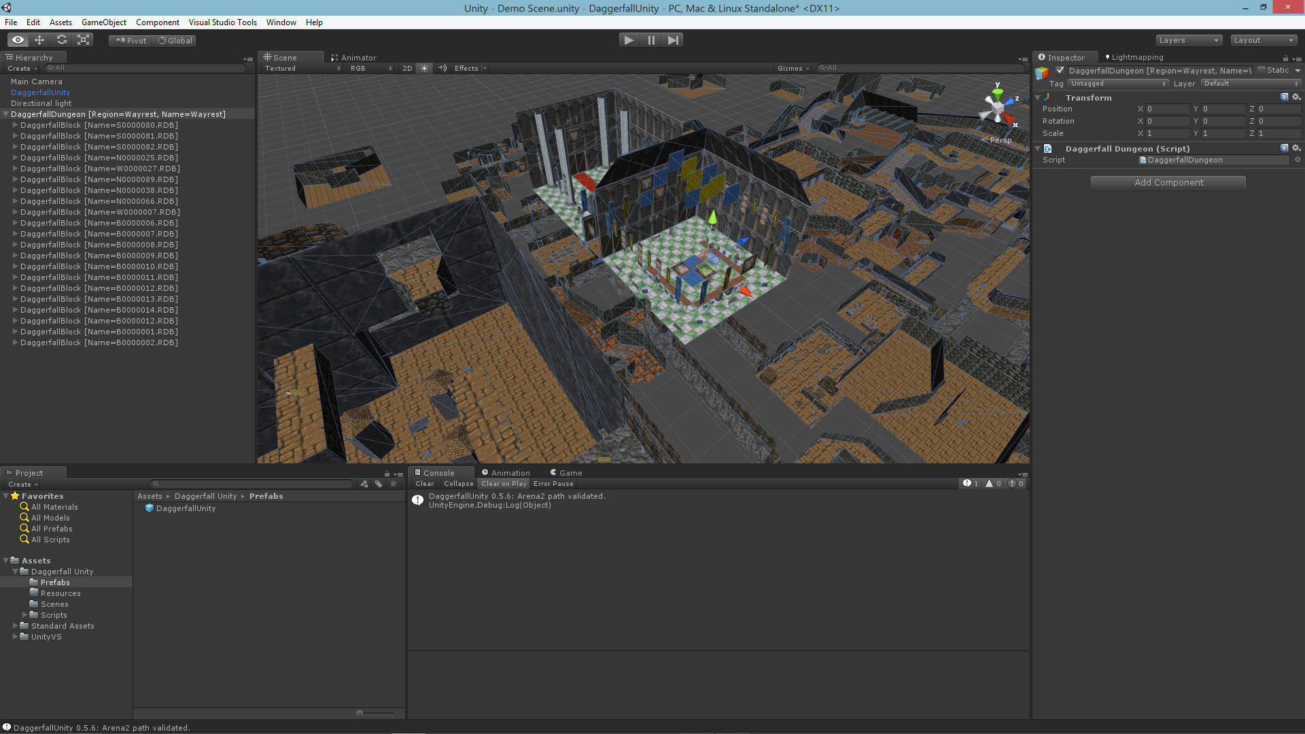The height and width of the screenshot is (734, 1305).
Task: Open the GameObject menu
Action: tap(104, 22)
